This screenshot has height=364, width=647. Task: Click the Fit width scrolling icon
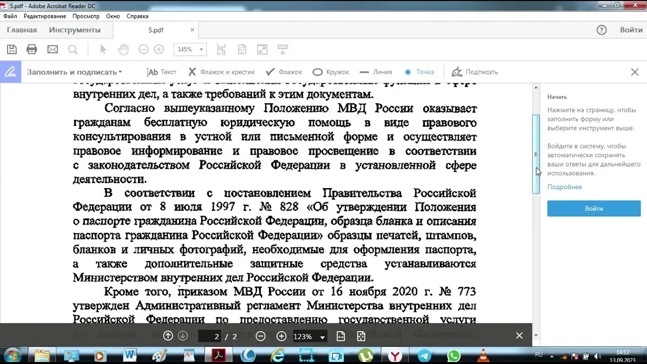(221, 50)
